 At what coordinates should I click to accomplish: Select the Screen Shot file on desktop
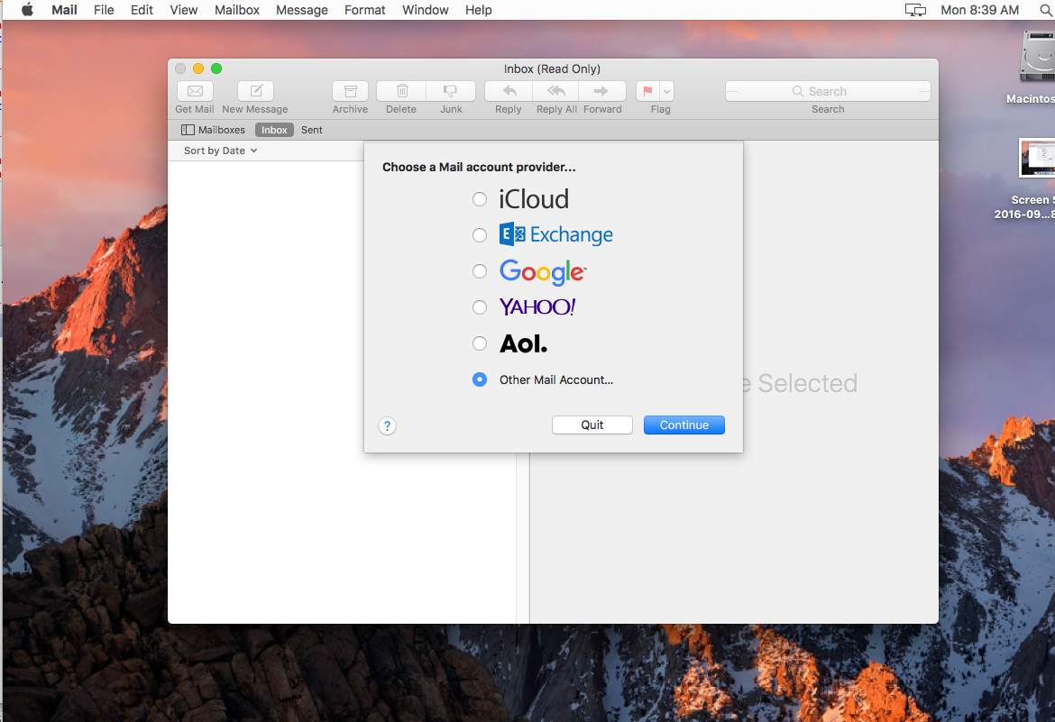pos(1037,158)
